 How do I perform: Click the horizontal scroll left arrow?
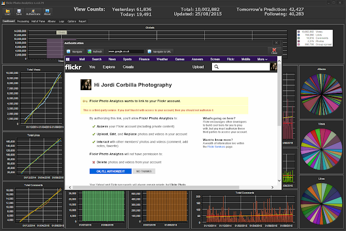pos(70,187)
